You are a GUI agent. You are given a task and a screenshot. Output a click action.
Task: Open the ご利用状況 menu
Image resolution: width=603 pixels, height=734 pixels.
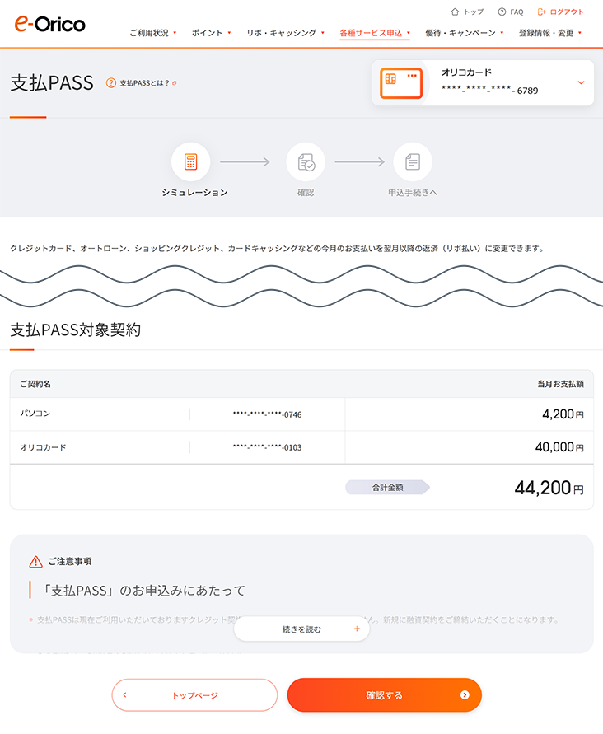click(x=153, y=33)
